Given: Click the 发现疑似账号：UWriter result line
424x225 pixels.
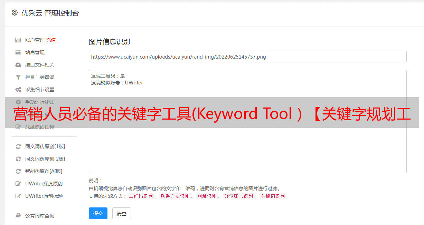Looking at the screenshot, I should pos(117,83).
